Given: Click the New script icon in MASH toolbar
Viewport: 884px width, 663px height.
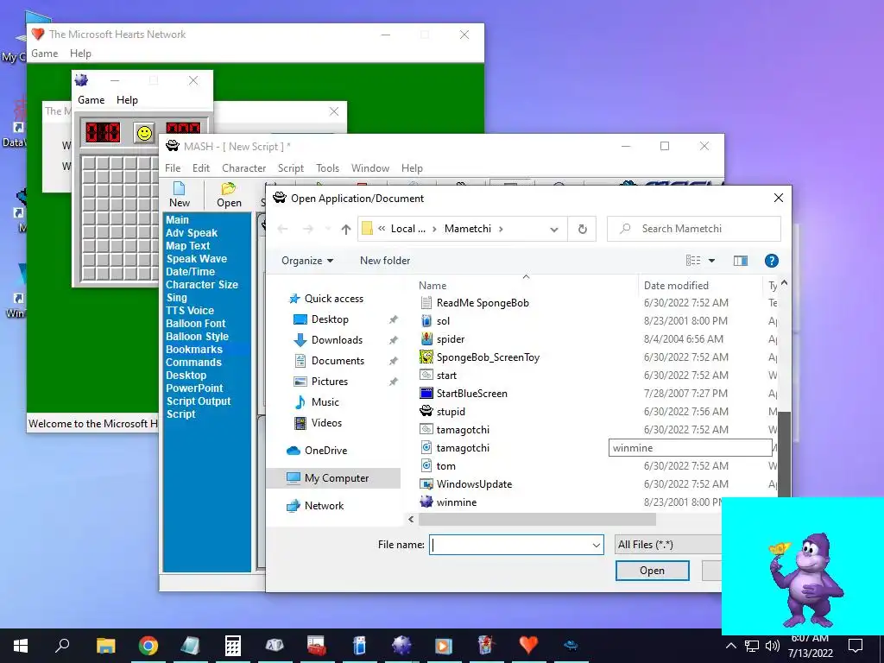Looking at the screenshot, I should (180, 194).
